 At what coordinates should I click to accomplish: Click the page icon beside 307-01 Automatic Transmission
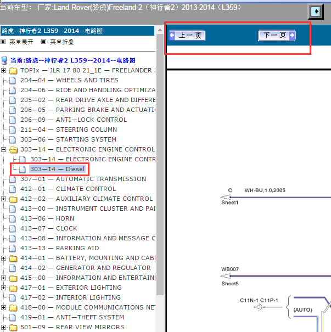tap(13, 179)
